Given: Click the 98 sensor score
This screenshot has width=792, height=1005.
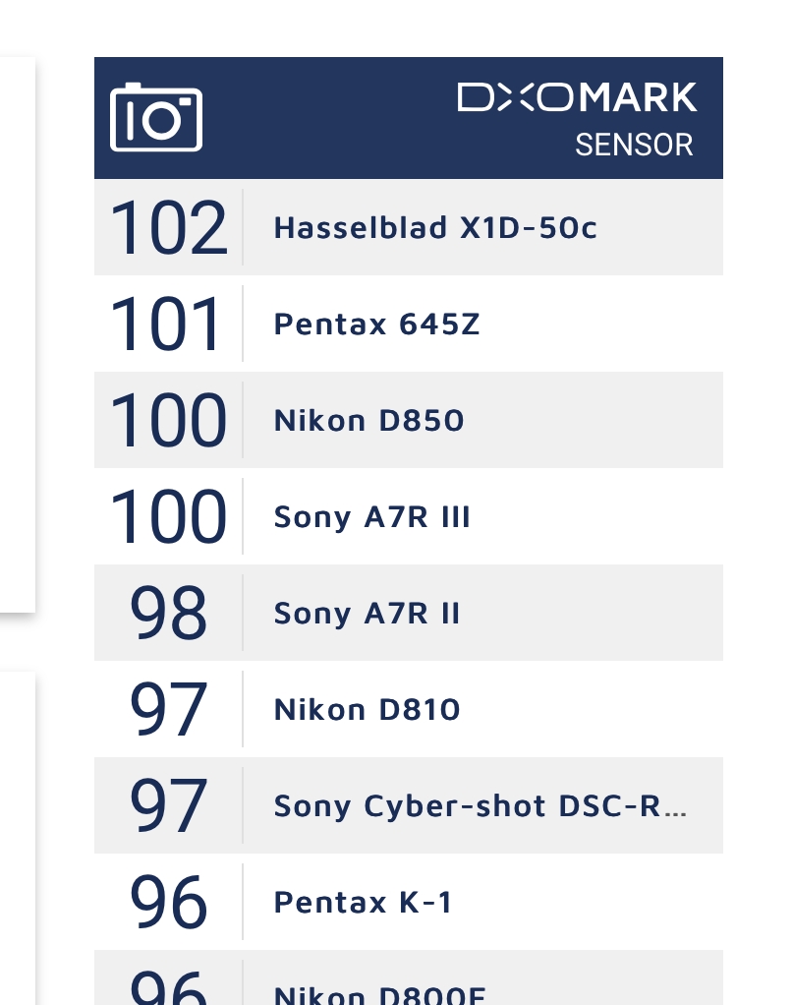Looking at the screenshot, I should [x=168, y=614].
